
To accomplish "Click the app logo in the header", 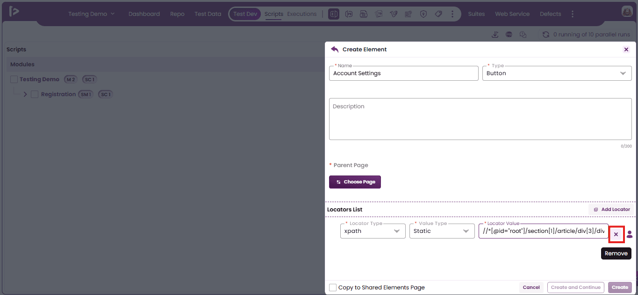I will tap(14, 12).
